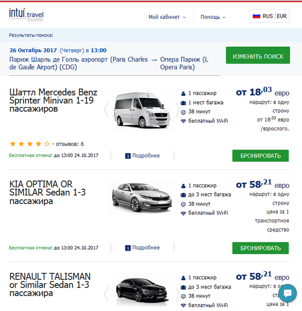This screenshot has height=311, width=302.
Task: Open reviews count отзывов: 6
Action: point(70,144)
